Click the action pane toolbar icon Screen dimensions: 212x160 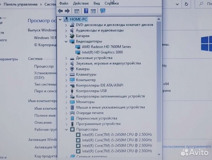(x=93, y=11)
